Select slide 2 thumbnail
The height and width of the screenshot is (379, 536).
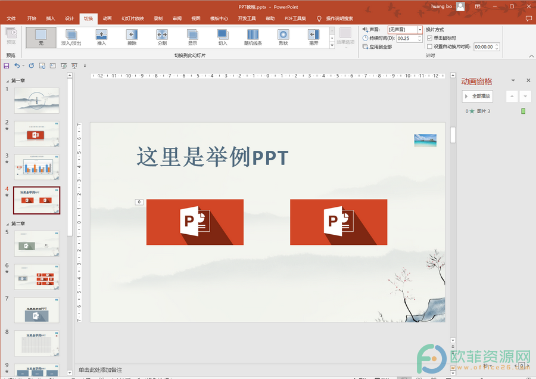point(36,133)
